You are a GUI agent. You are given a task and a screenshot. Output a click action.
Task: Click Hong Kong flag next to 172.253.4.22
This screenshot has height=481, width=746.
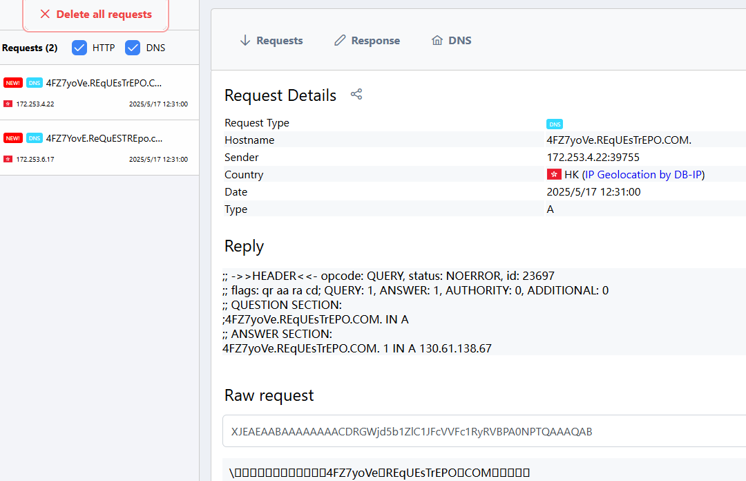coord(8,104)
